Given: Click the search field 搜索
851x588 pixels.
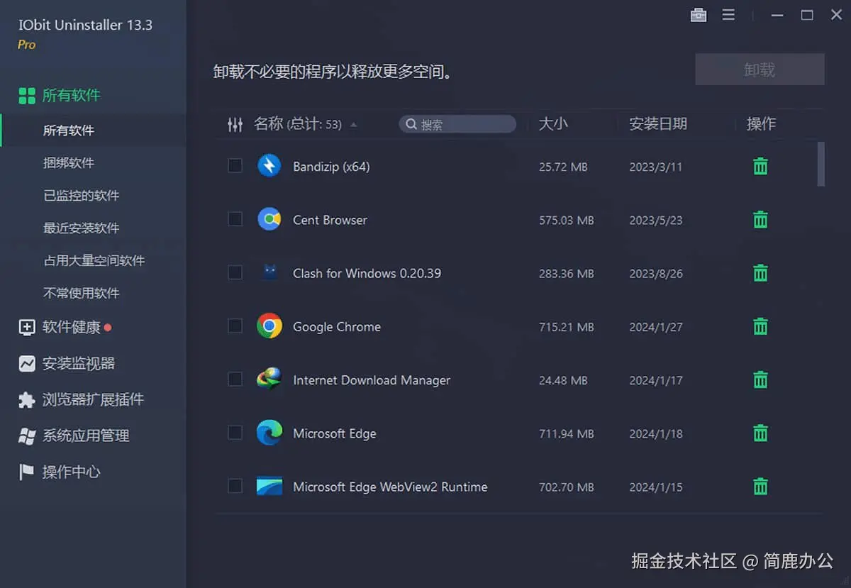Looking at the screenshot, I should click(457, 124).
